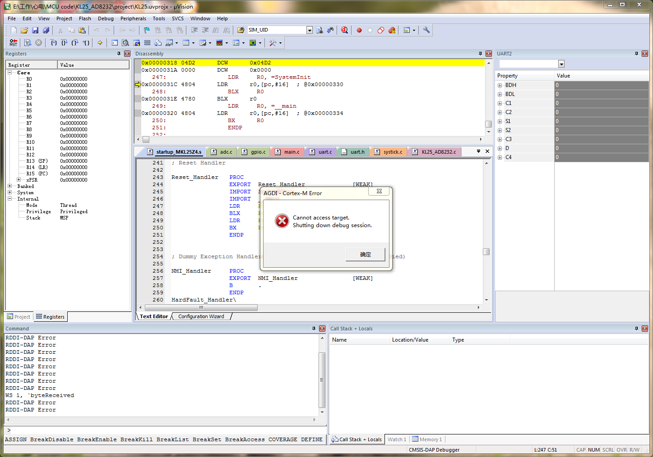Click the Command line input field

tap(166, 430)
